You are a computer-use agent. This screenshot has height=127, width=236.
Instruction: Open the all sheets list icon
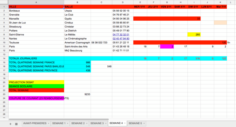click(16, 124)
